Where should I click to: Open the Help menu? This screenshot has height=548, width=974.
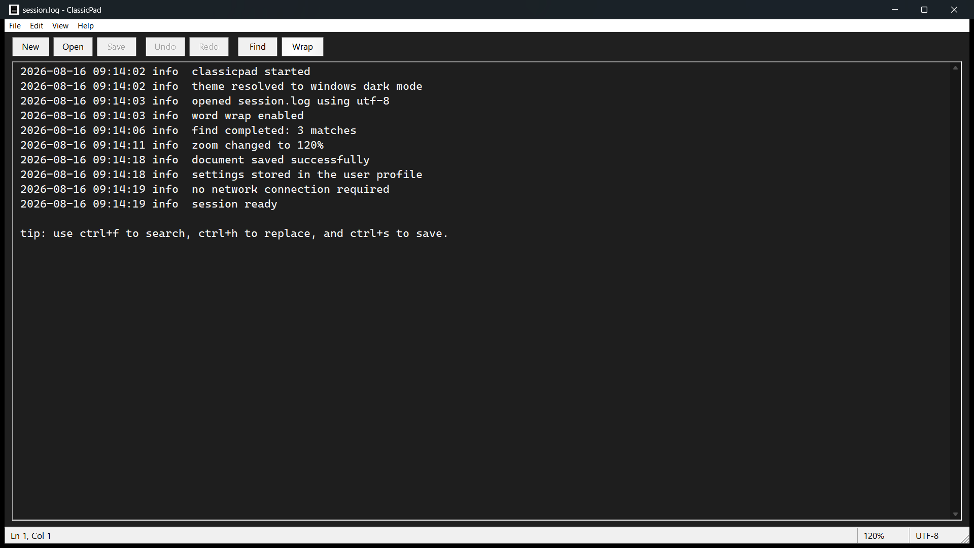pos(86,26)
